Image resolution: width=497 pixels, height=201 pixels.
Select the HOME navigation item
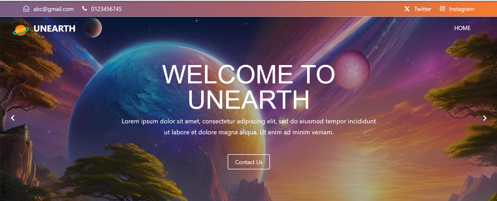pyautogui.click(x=462, y=28)
